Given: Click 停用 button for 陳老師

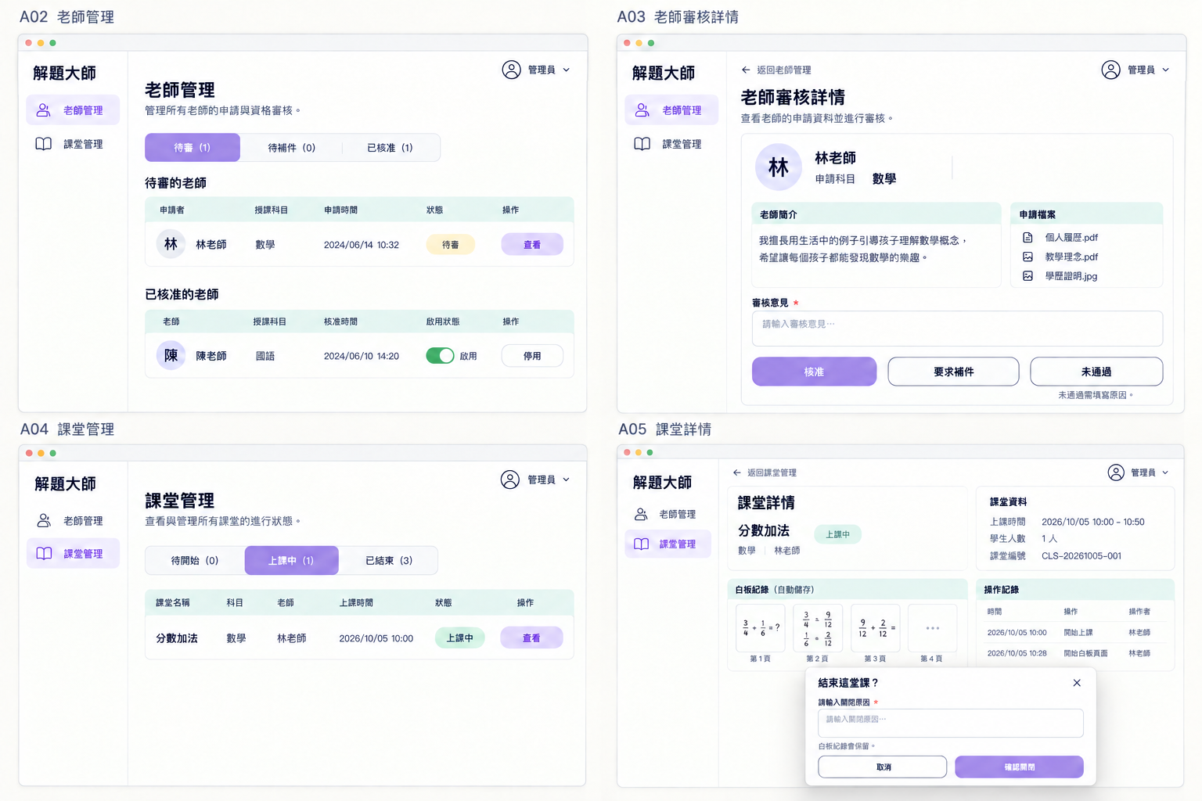Looking at the screenshot, I should (532, 355).
